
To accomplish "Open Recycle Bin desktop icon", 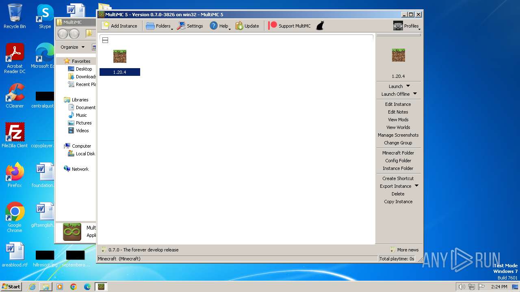I will [15, 16].
